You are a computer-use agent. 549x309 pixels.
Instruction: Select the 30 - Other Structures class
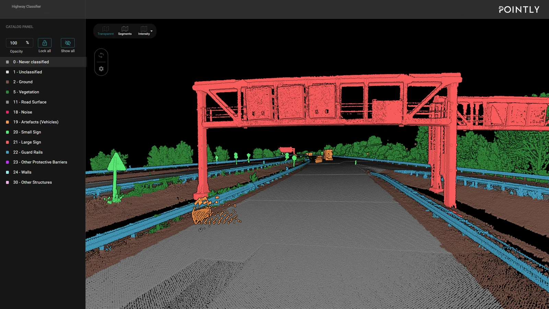point(43,182)
